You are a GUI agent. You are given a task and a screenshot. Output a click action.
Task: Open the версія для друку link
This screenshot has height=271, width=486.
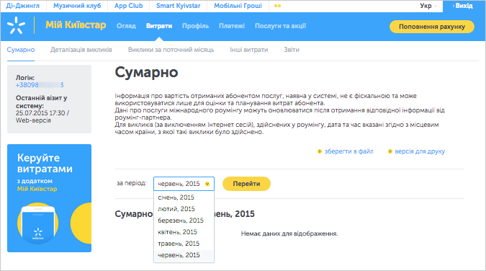point(420,151)
